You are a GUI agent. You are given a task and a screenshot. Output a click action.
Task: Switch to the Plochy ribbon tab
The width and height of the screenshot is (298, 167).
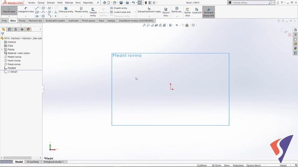point(22,20)
